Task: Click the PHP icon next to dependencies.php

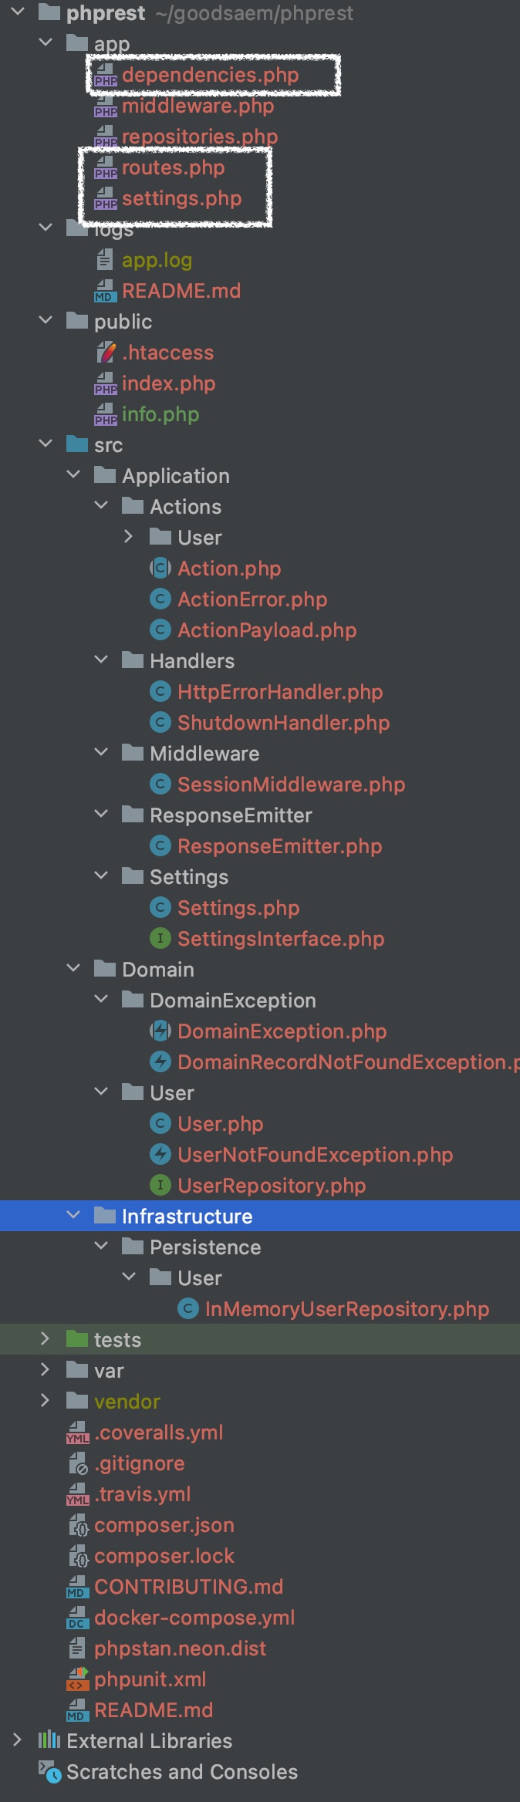Action: click(x=105, y=76)
